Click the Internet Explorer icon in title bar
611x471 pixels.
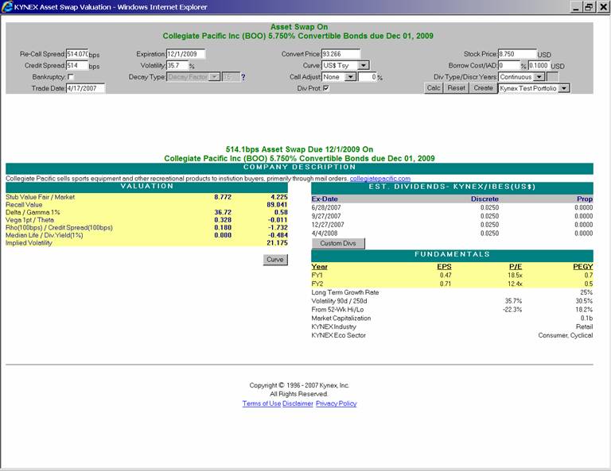click(x=6, y=6)
